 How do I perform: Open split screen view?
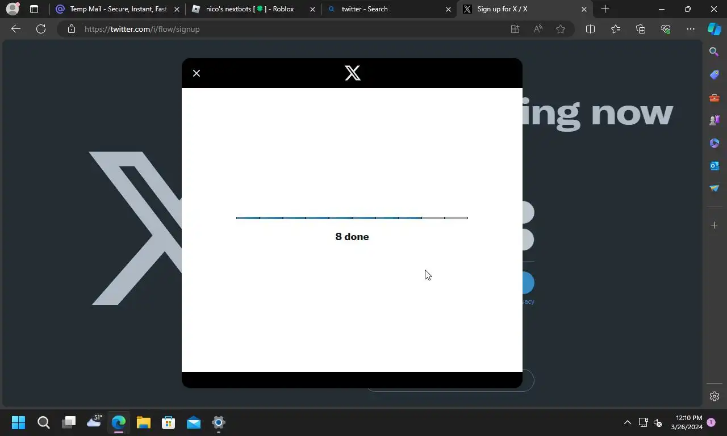pyautogui.click(x=590, y=29)
